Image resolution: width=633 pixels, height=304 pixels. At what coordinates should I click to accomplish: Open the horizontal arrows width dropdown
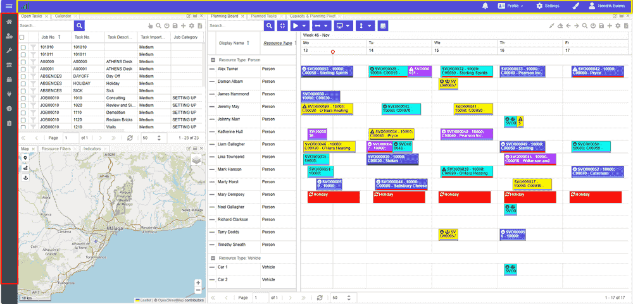coord(322,25)
